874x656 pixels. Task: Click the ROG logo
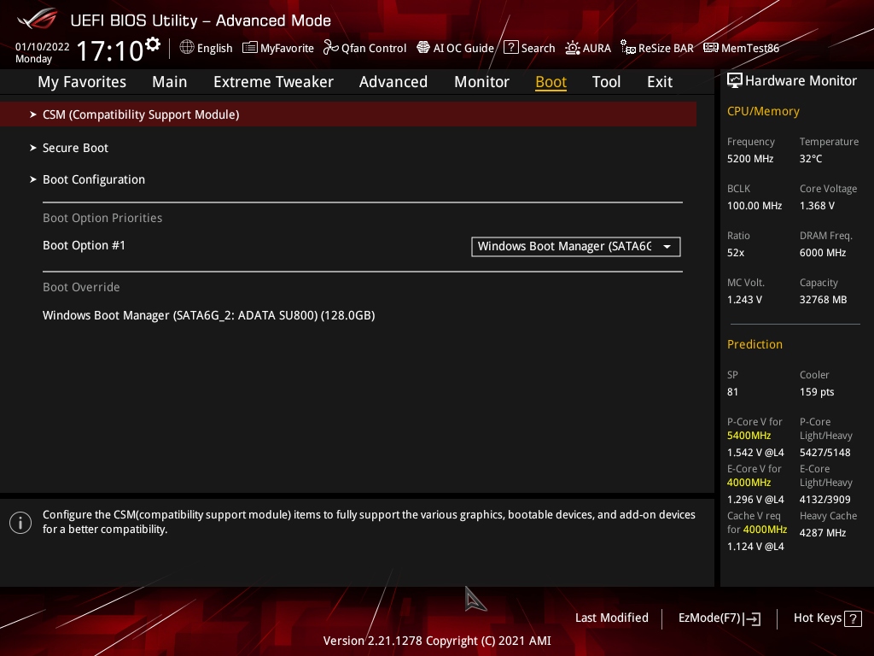[x=38, y=19]
